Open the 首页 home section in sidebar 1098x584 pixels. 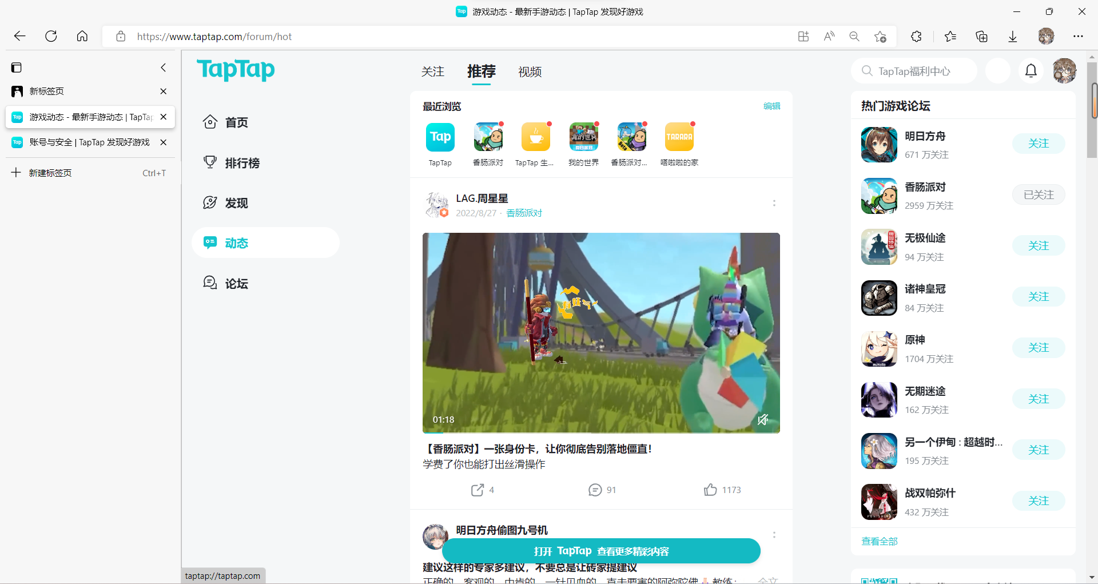tap(236, 122)
